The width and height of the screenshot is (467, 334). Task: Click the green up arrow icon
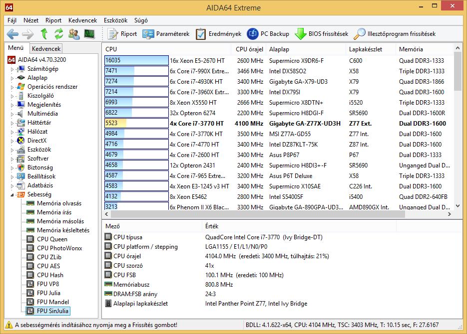coord(44,34)
